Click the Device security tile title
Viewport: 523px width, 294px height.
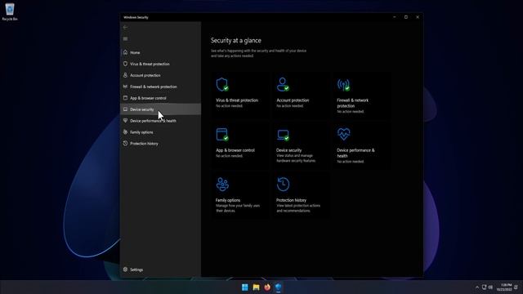(288, 150)
